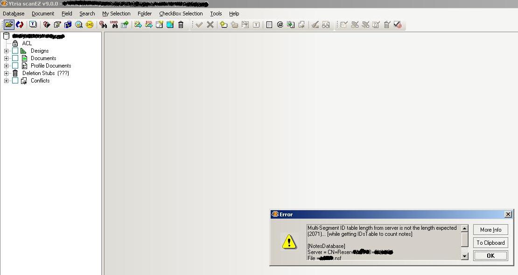Open the Document menu
This screenshot has height=275, width=518.
click(x=43, y=14)
